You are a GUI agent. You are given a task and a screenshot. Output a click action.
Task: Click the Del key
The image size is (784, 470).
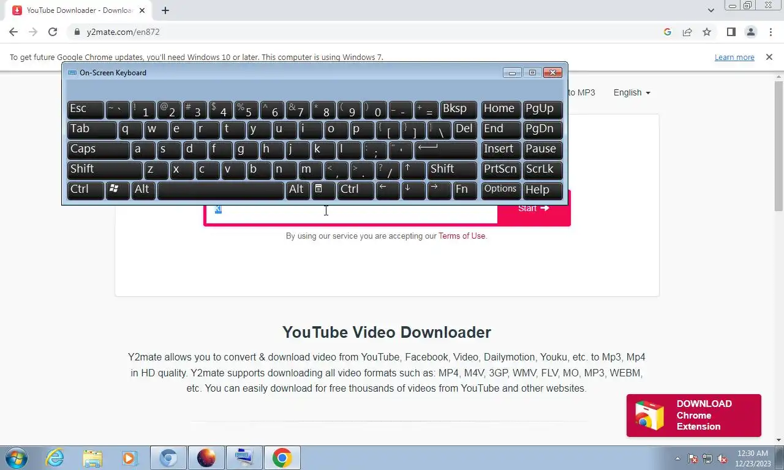465,130
